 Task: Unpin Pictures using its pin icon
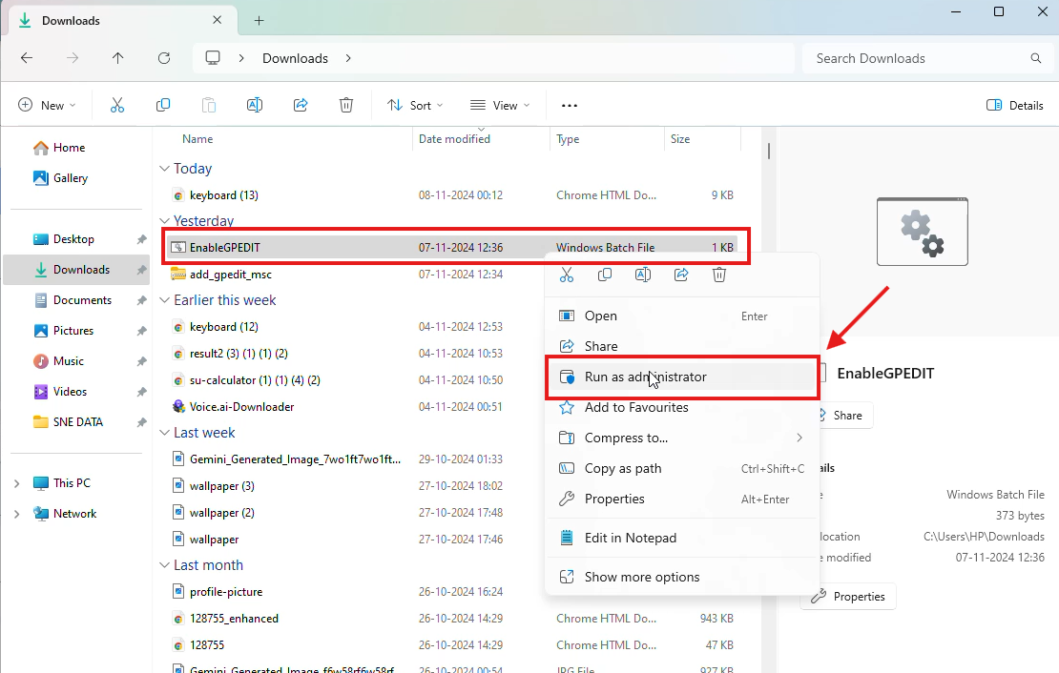pos(141,331)
